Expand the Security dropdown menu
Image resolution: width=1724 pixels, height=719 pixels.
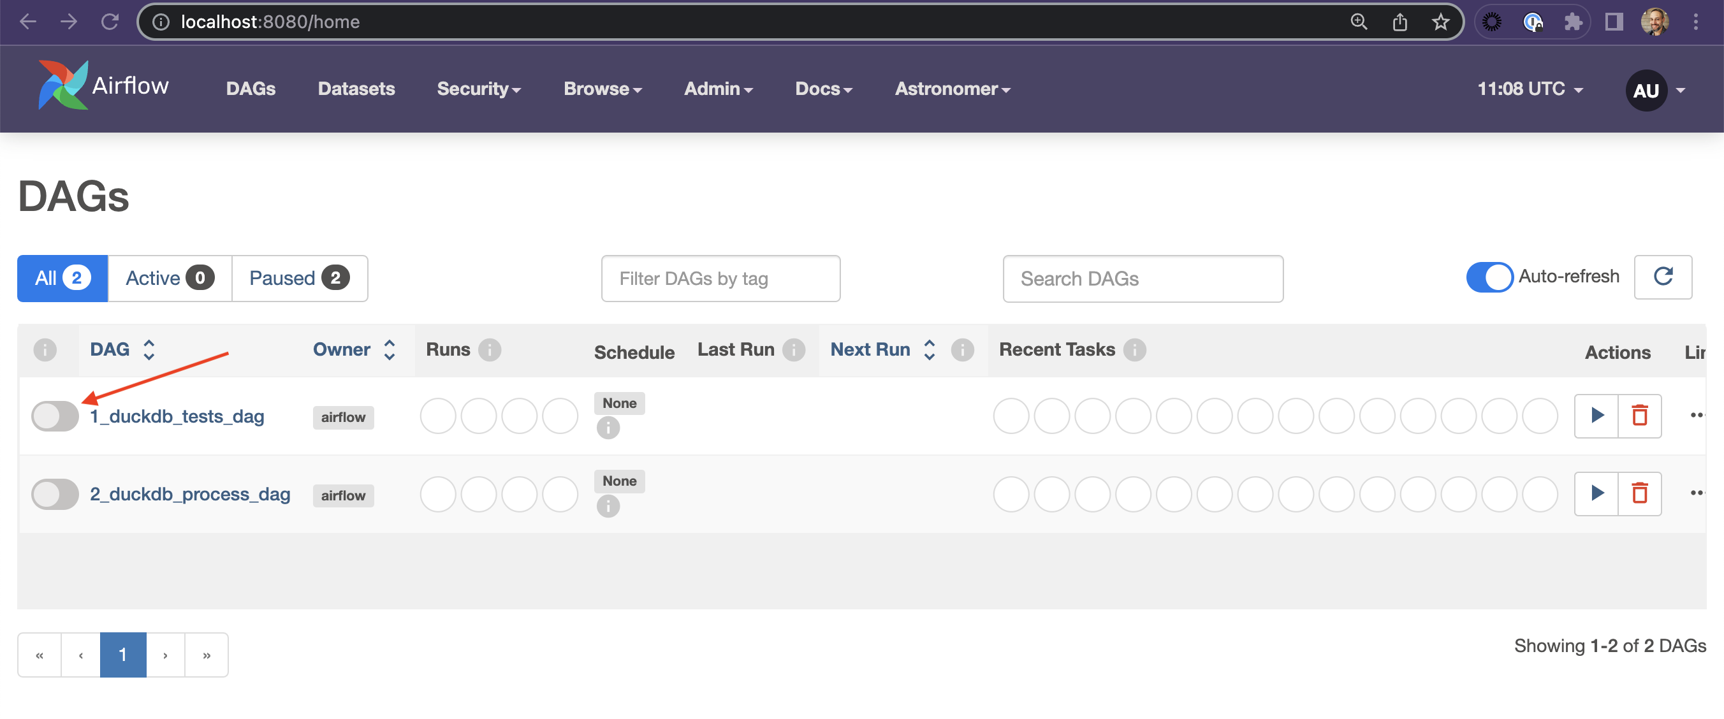[x=479, y=89]
